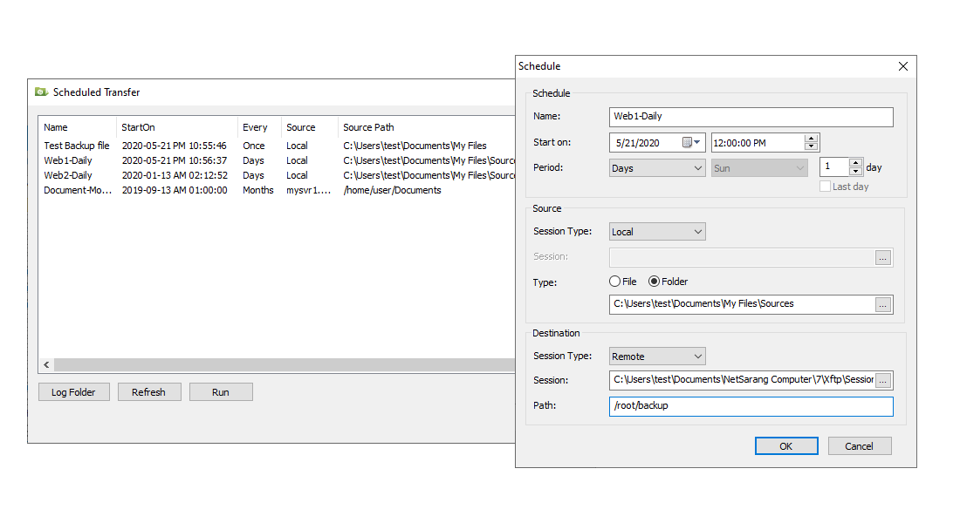Select the File type radio button
This screenshot has height=523, width=960.
click(x=614, y=282)
